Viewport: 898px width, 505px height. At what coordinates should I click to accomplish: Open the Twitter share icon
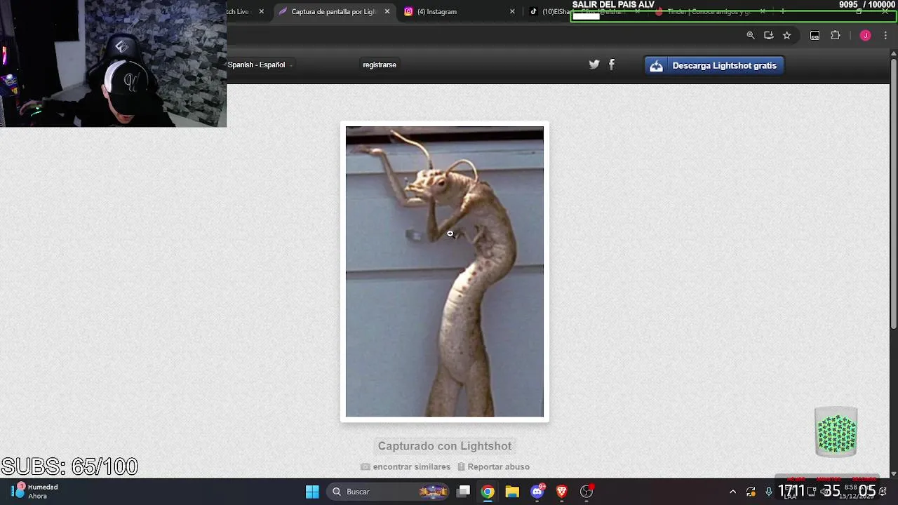click(x=594, y=65)
